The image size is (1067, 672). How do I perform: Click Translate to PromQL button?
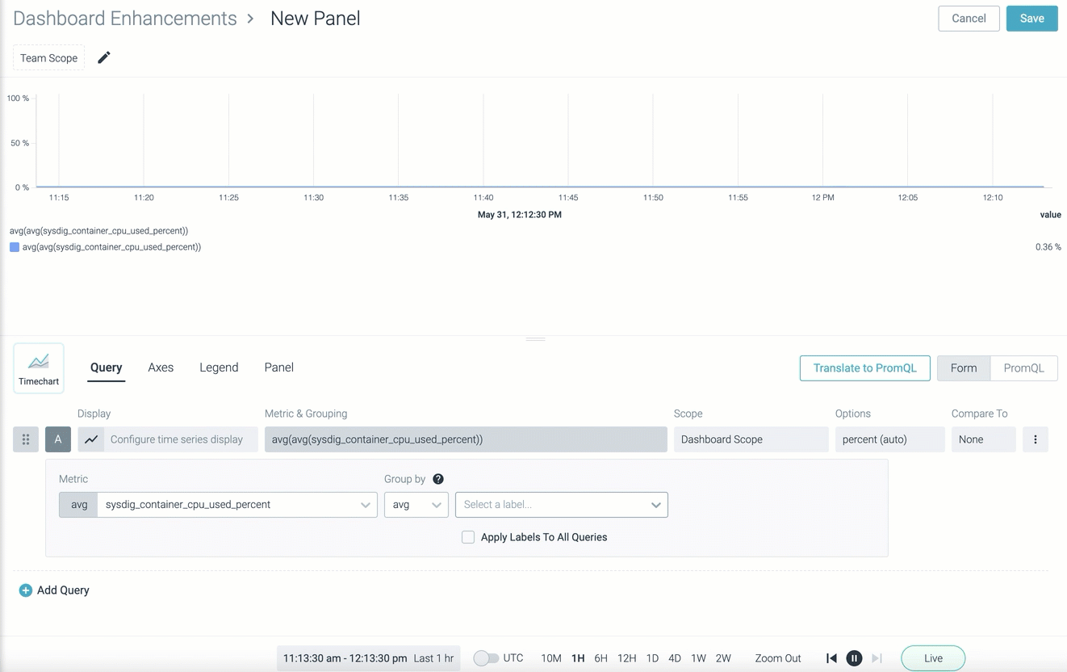(x=865, y=367)
